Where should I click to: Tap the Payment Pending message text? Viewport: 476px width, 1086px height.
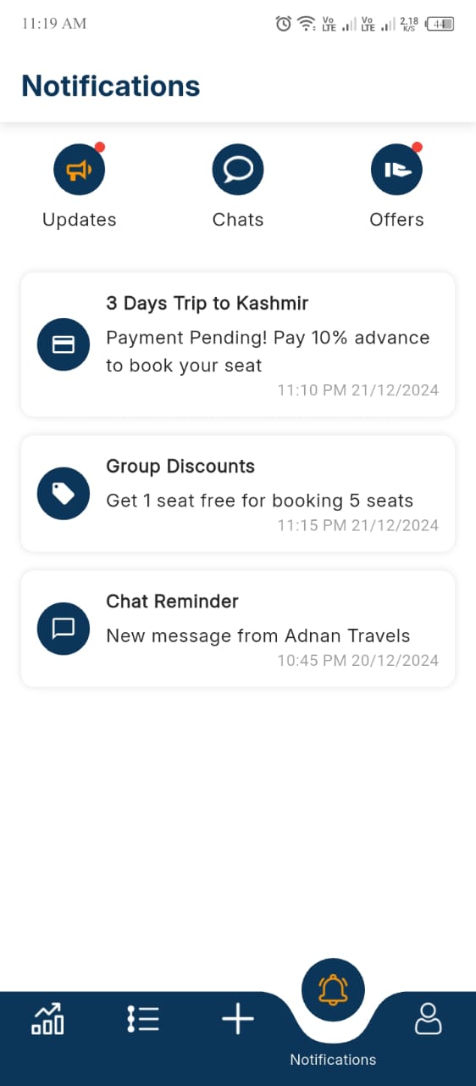coord(268,351)
